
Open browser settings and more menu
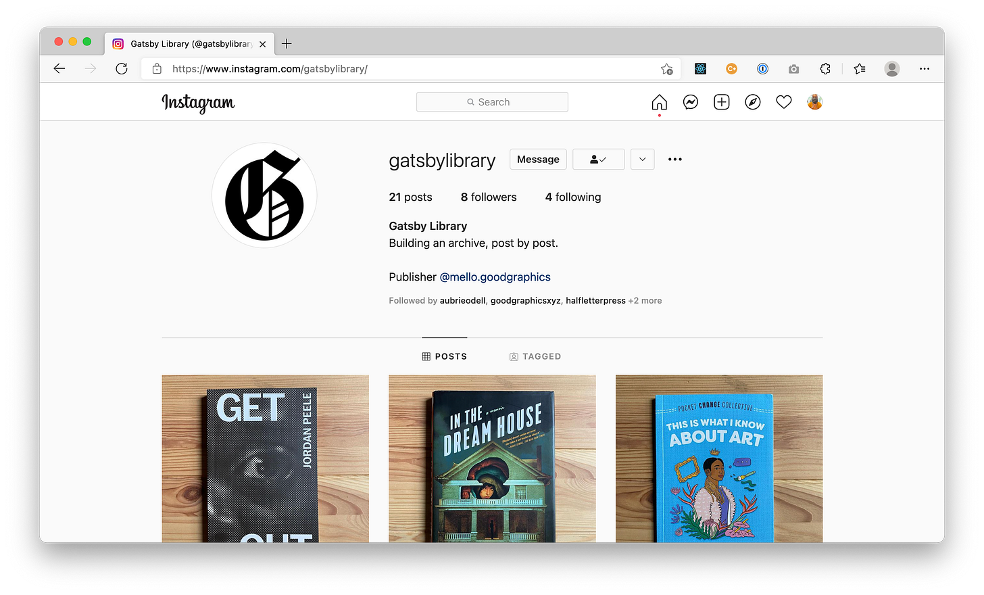pyautogui.click(x=925, y=69)
